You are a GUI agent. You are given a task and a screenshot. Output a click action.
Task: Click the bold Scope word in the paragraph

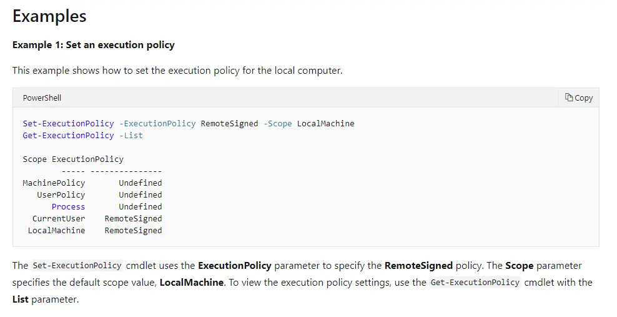[x=519, y=266]
